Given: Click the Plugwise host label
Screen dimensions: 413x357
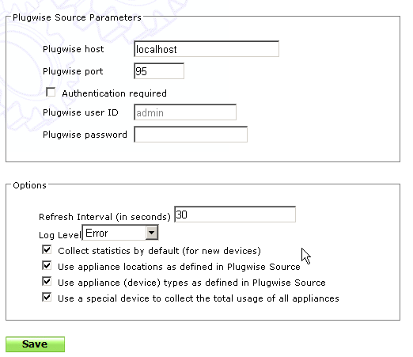Looking at the screenshot, I should 74,49.
